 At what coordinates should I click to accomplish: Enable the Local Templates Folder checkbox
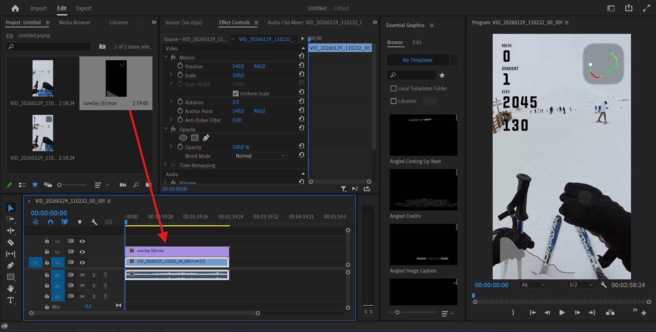tap(393, 88)
